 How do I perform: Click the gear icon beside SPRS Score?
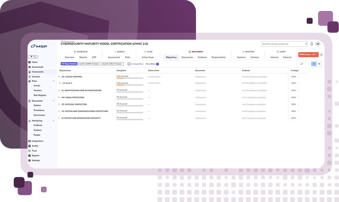(321, 55)
